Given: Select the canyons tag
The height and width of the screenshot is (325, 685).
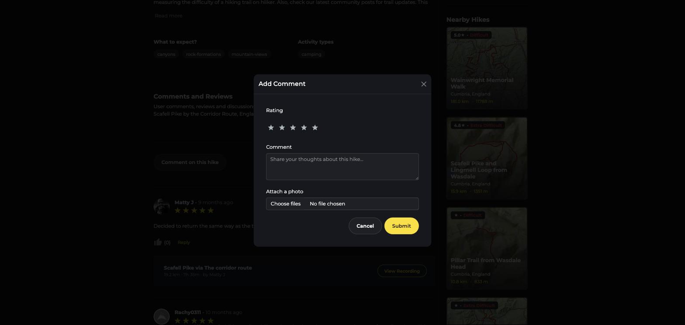Looking at the screenshot, I should (166, 55).
